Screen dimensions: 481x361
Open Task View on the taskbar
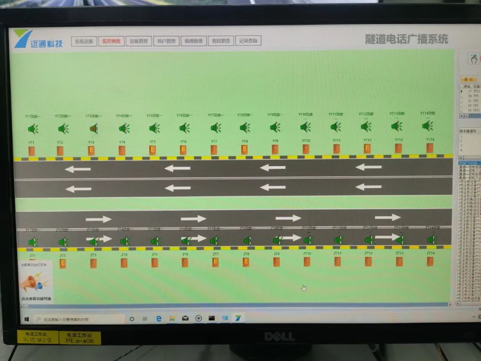coord(145,319)
